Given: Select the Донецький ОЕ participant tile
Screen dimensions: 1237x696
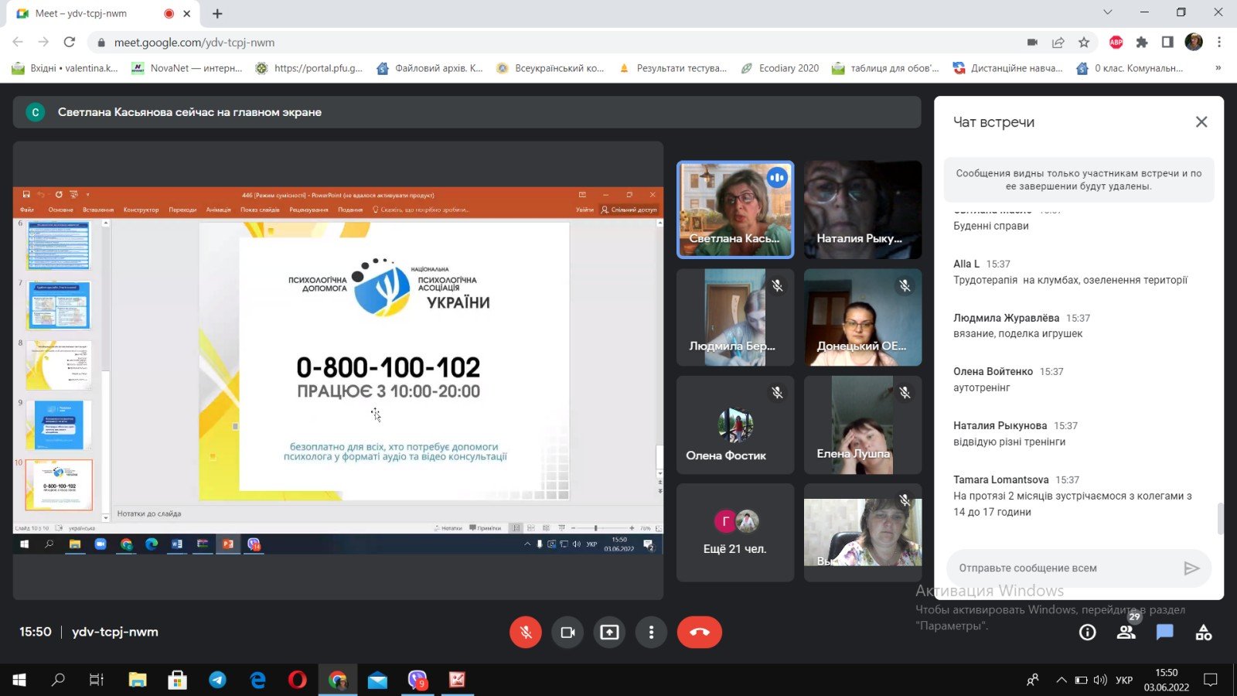Looking at the screenshot, I should click(x=863, y=317).
